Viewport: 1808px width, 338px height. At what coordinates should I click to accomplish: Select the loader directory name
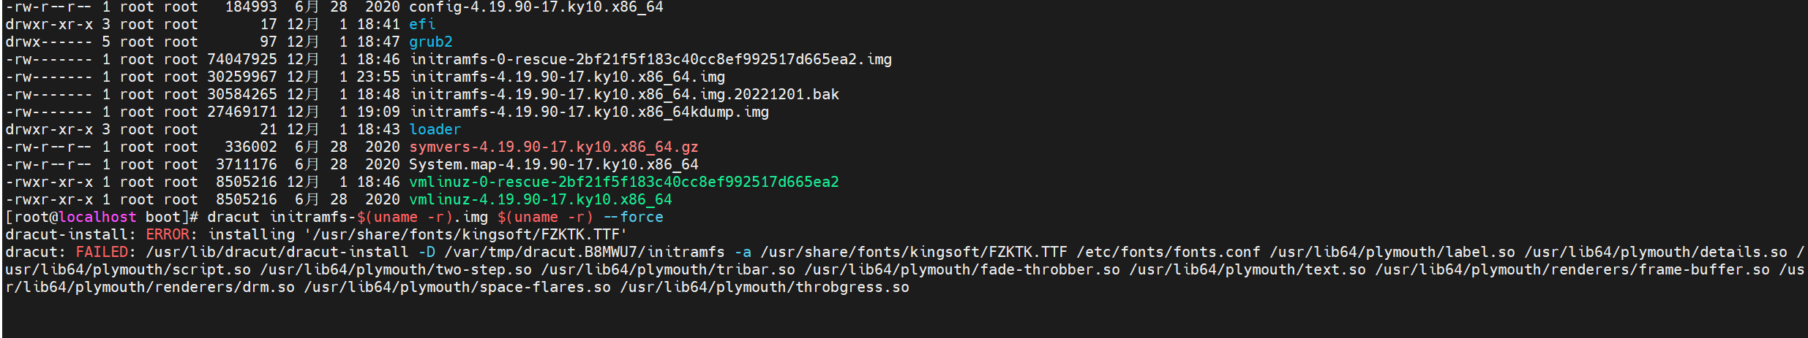click(435, 129)
